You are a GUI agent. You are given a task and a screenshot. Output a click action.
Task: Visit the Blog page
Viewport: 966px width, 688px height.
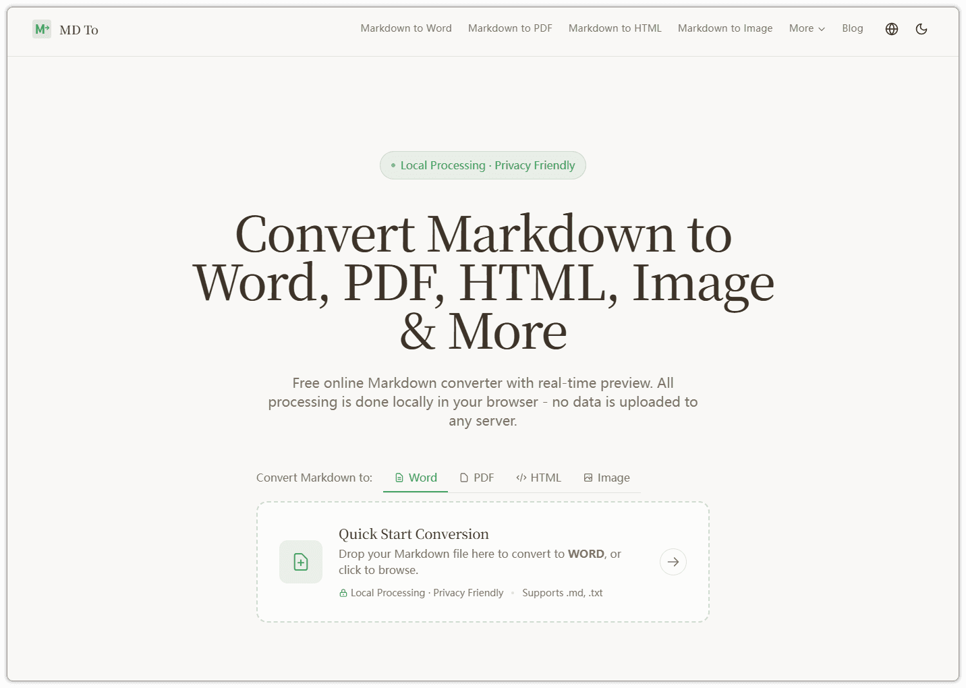(x=853, y=28)
